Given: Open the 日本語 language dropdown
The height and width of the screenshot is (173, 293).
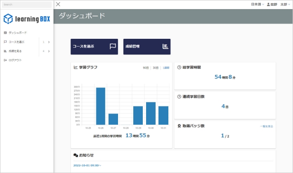Looking at the screenshot, I should [x=258, y=4].
